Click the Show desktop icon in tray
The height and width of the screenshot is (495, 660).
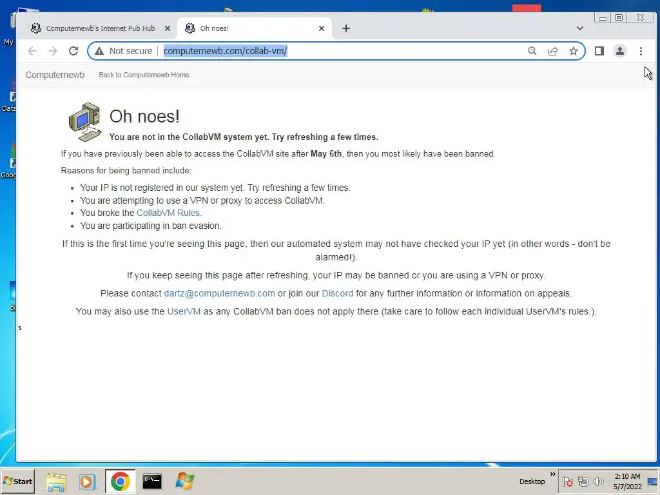click(654, 481)
